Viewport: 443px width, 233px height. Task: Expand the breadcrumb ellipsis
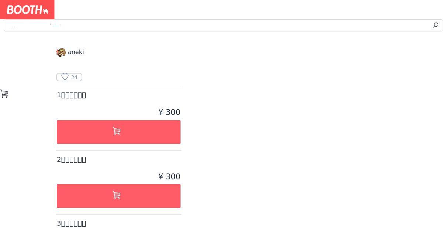pos(13,26)
